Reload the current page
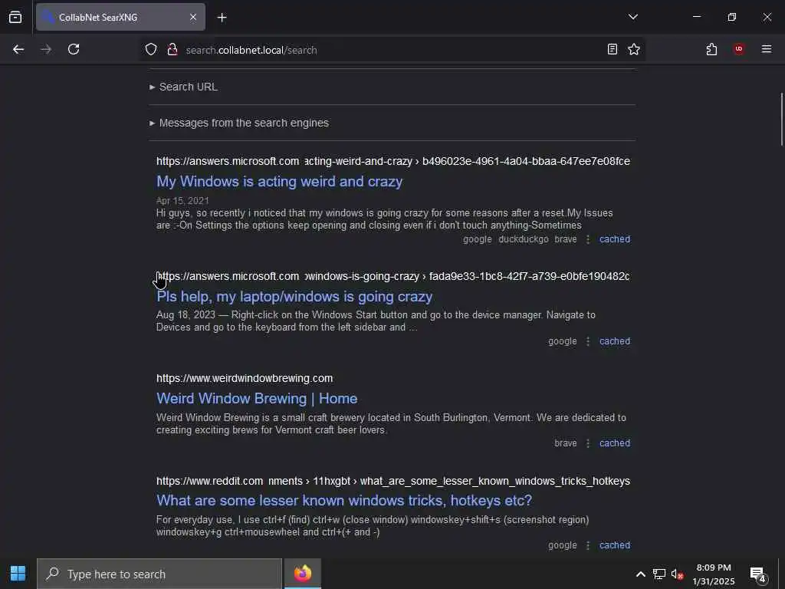The image size is (785, 589). (x=74, y=50)
